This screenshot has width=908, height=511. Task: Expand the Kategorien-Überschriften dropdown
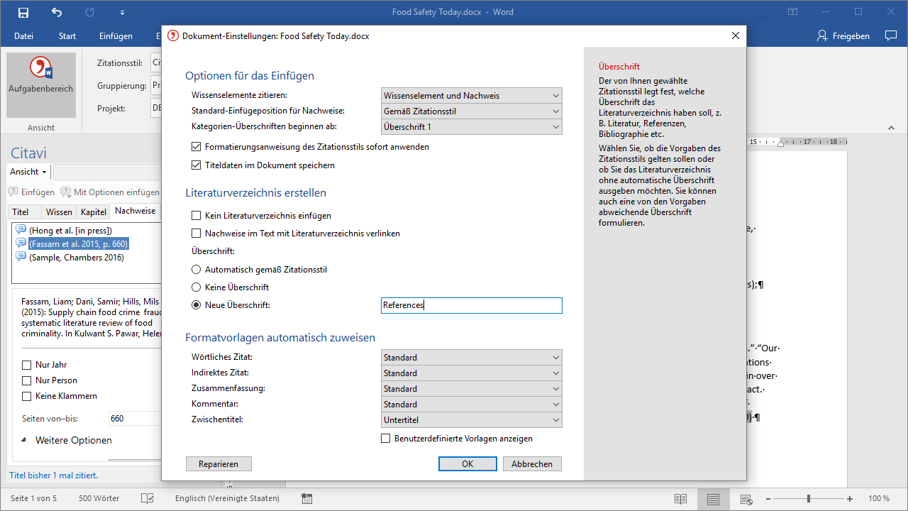tap(471, 127)
